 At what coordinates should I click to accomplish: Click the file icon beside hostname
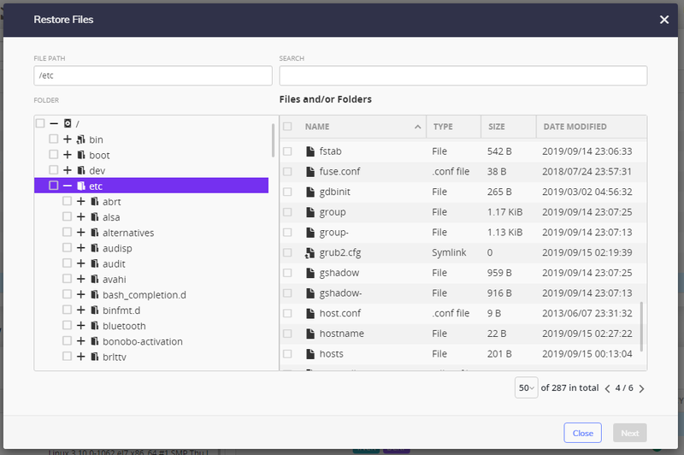click(x=310, y=334)
